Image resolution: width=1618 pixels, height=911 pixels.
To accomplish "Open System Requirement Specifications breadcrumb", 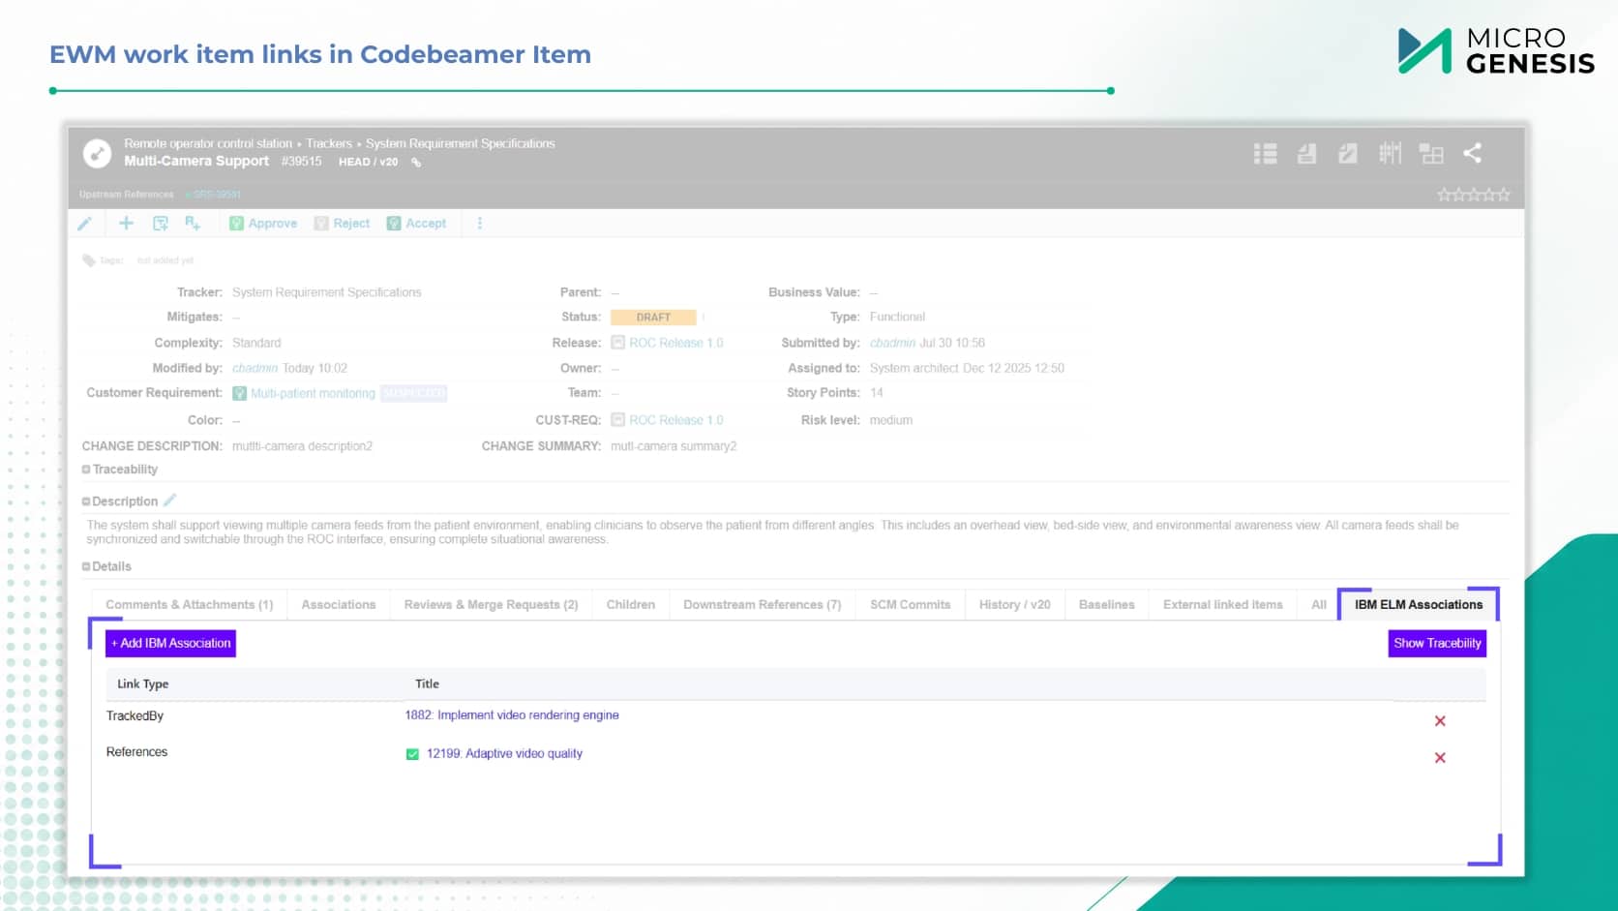I will pyautogui.click(x=461, y=143).
